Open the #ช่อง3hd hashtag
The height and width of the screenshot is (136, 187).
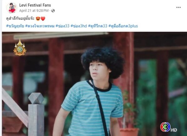79,26
